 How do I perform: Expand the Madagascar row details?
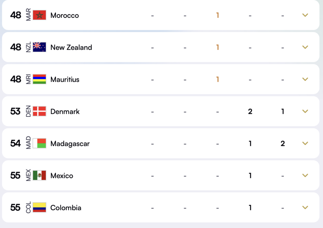click(305, 143)
